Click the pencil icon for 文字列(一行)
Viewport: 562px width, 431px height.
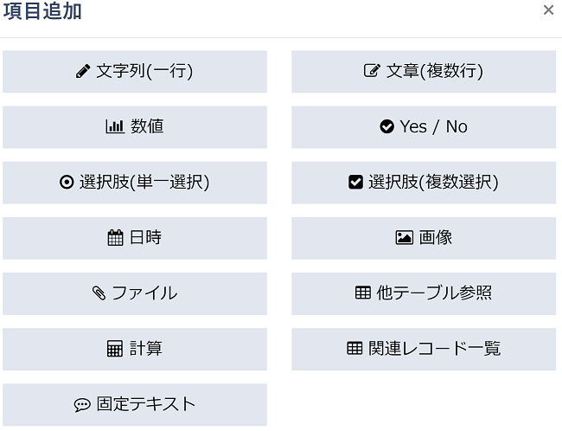click(x=83, y=72)
